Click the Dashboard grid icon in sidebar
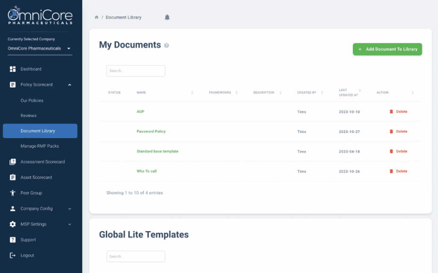Image resolution: width=438 pixels, height=273 pixels. tap(13, 69)
